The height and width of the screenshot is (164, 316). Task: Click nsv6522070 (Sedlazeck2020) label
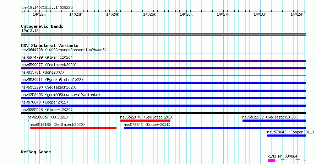(x=148, y=117)
